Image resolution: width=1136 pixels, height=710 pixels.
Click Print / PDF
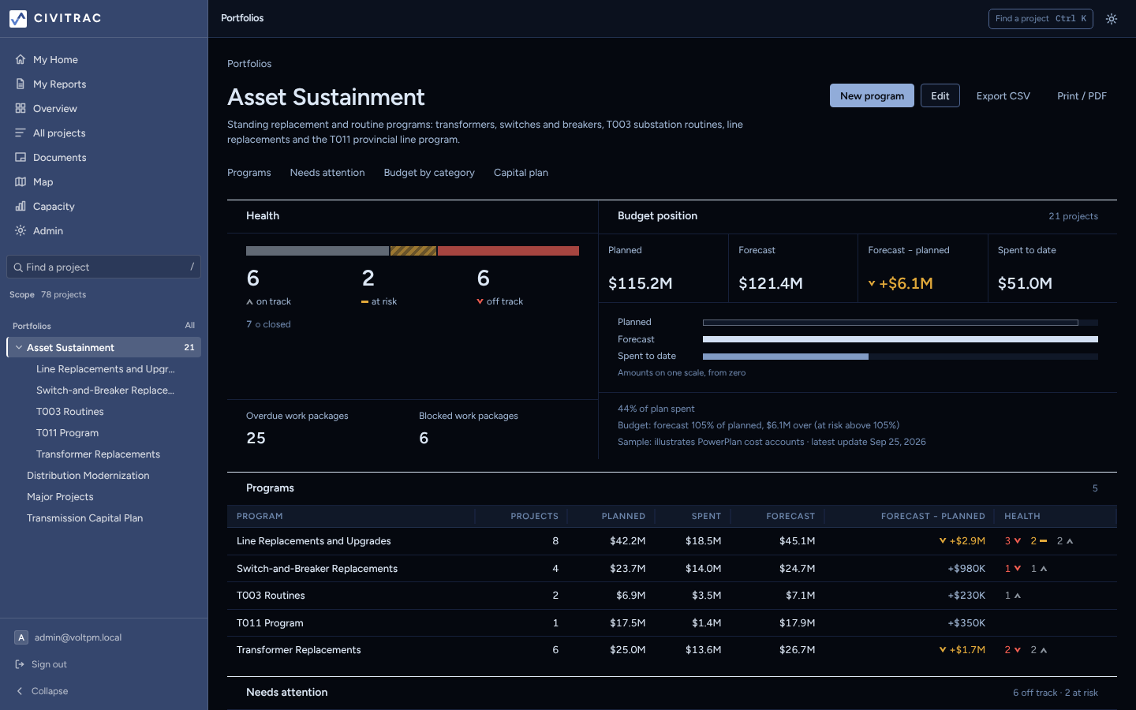(1082, 95)
